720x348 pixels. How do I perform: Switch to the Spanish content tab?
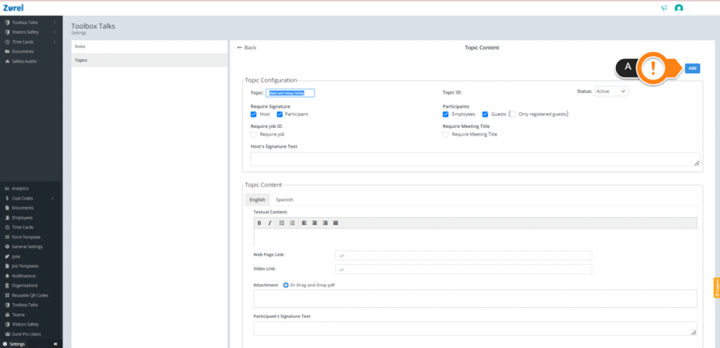284,200
